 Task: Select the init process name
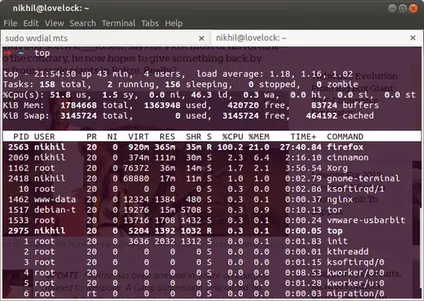coord(337,241)
